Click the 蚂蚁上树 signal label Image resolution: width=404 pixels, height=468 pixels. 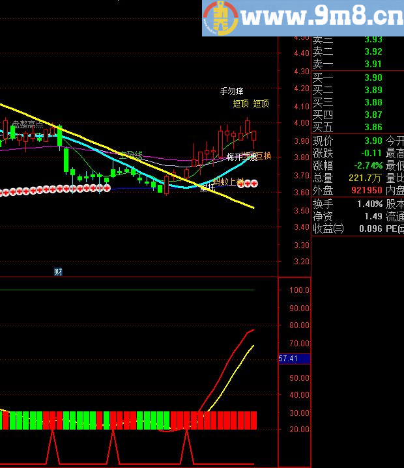(x=229, y=181)
